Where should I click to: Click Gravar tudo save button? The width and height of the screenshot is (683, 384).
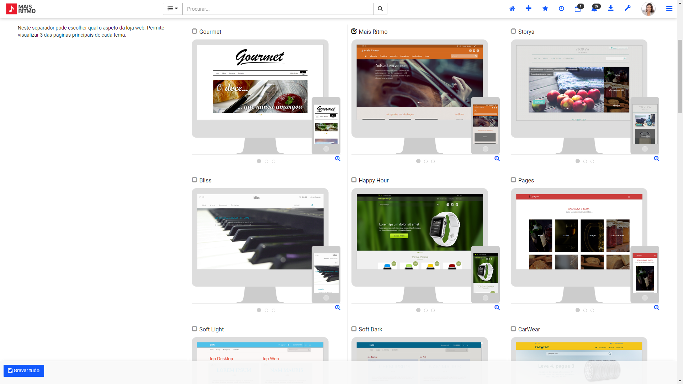tap(24, 370)
